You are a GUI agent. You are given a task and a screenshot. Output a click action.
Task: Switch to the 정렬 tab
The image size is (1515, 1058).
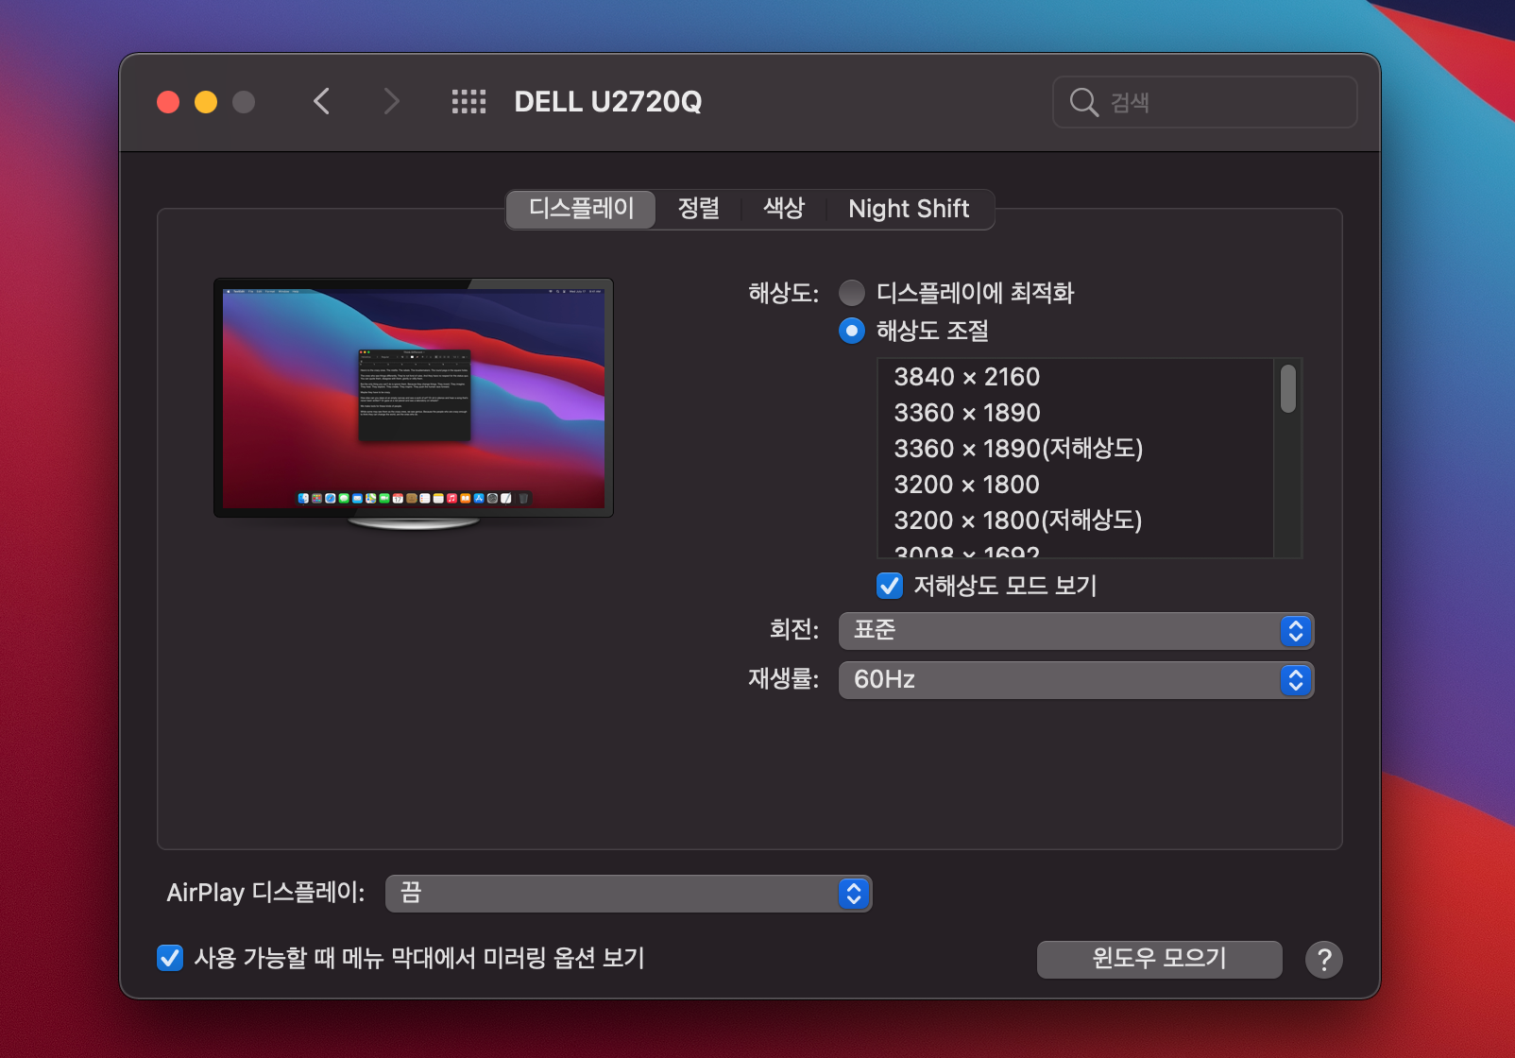point(699,209)
